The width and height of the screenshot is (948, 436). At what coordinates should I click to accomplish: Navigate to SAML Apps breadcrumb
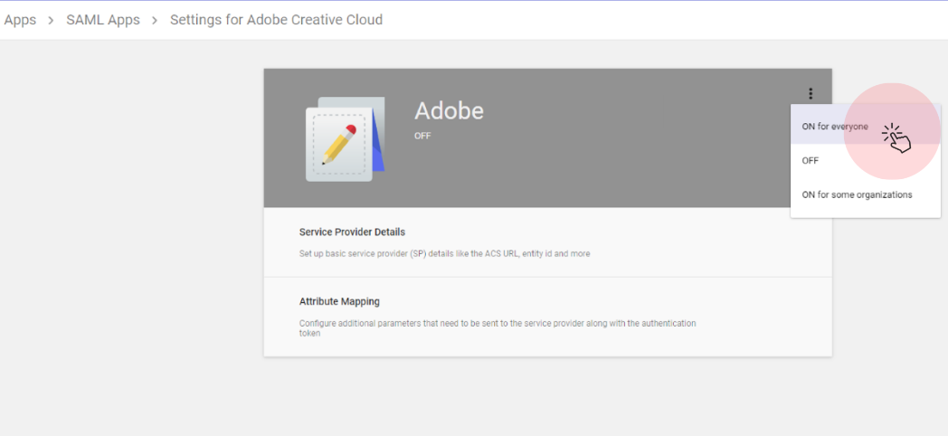click(103, 20)
